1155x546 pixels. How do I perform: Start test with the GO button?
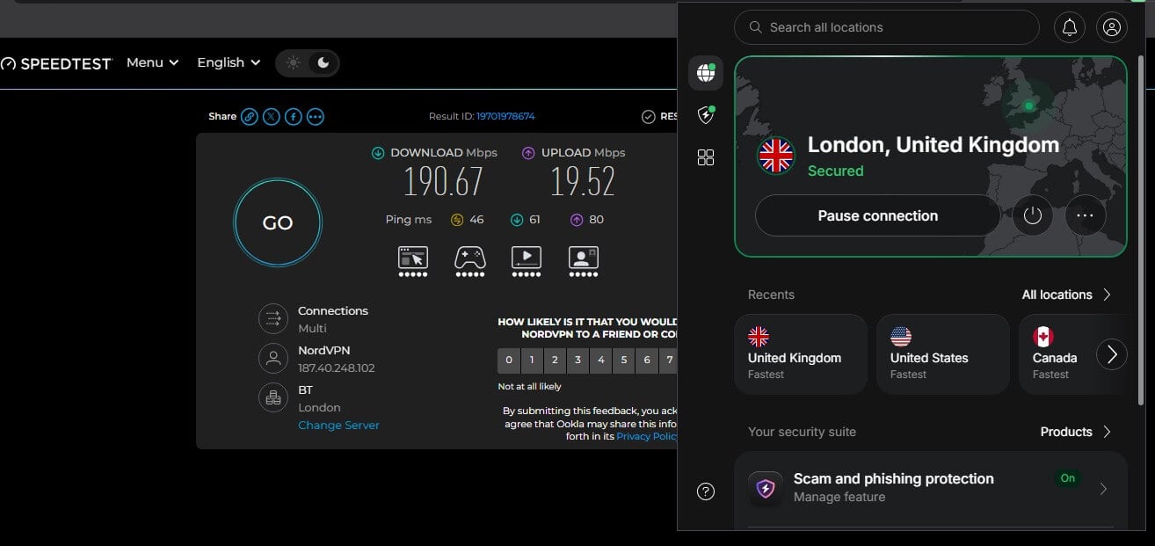point(278,222)
